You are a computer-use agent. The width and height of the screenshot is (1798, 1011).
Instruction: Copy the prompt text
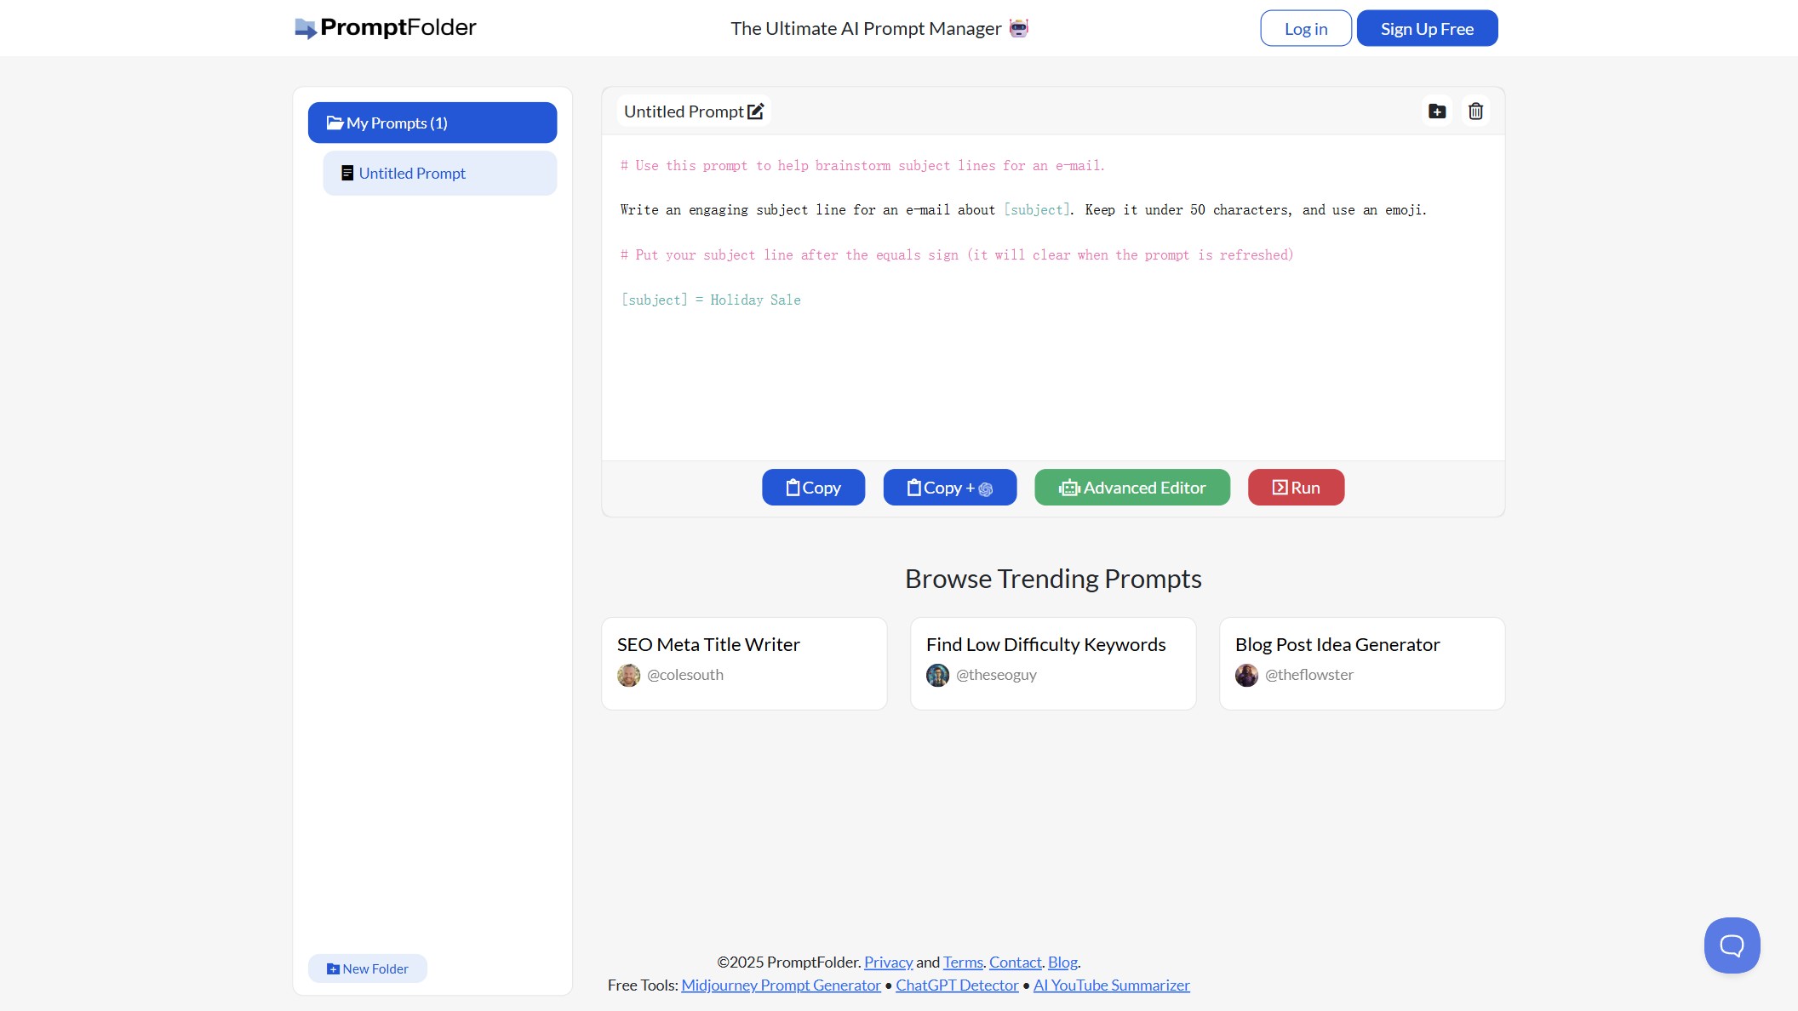tap(813, 488)
